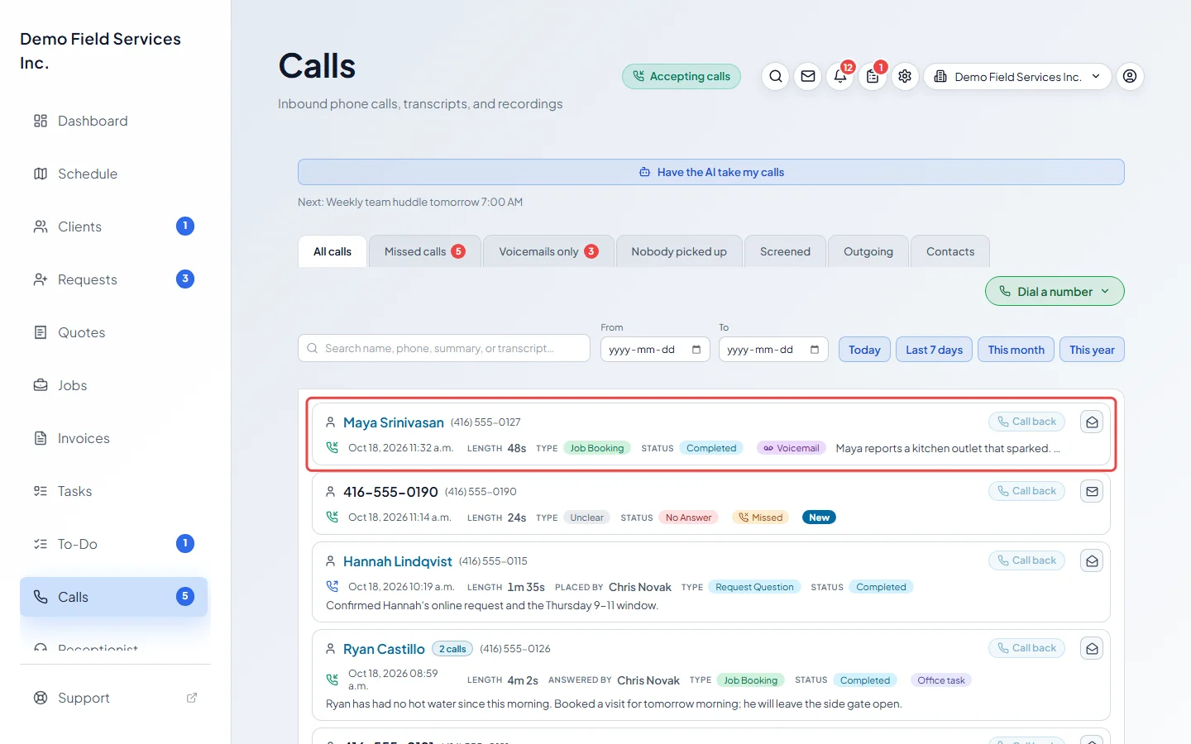The height and width of the screenshot is (744, 1191).
Task: Open Clients in the sidebar
Action: (x=115, y=227)
